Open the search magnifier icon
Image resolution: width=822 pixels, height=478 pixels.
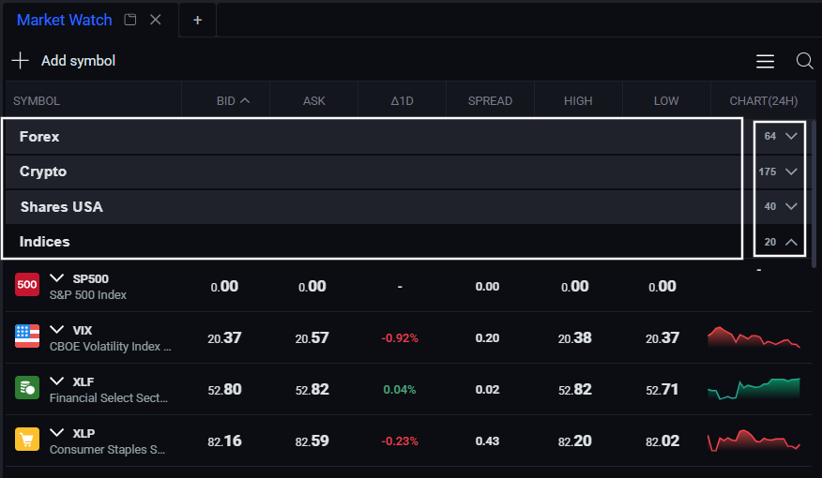coord(804,61)
